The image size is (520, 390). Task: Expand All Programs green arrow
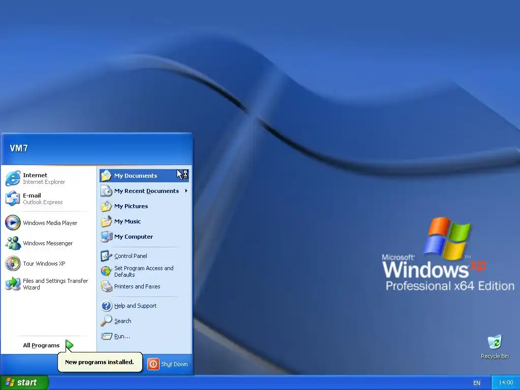pos(69,345)
